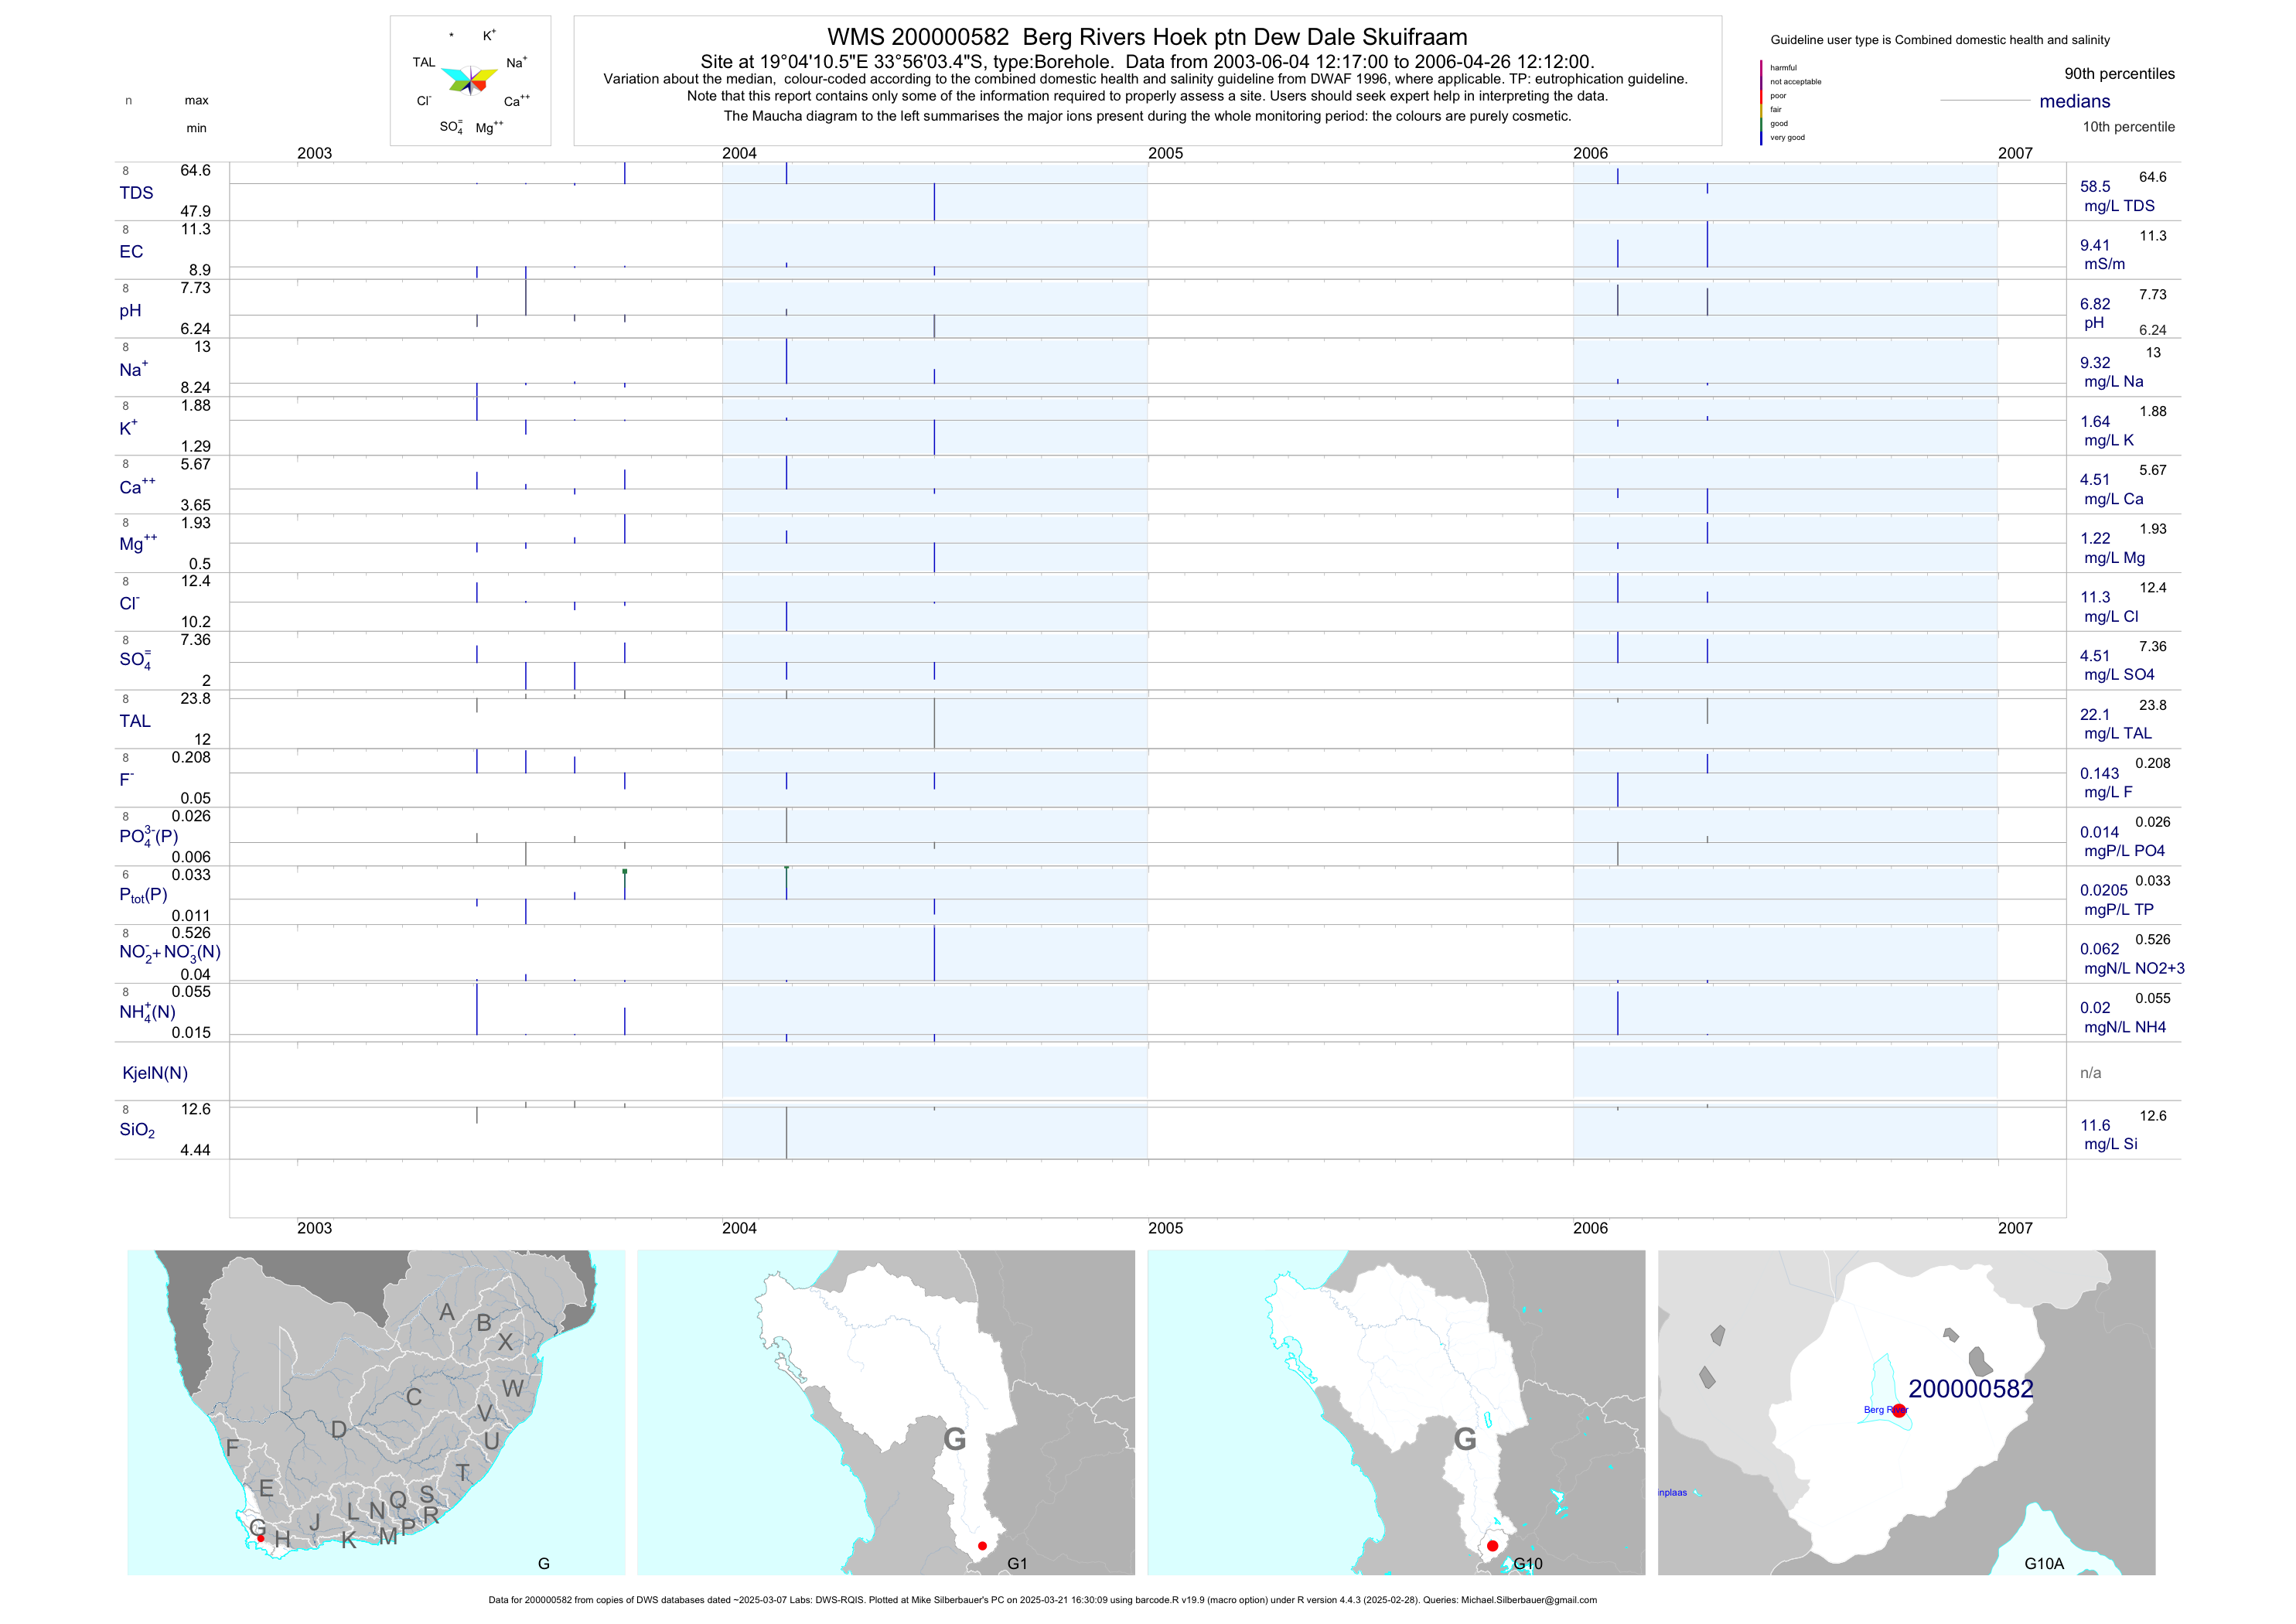Select the pH row label
2296x1624 pixels.
tap(130, 311)
